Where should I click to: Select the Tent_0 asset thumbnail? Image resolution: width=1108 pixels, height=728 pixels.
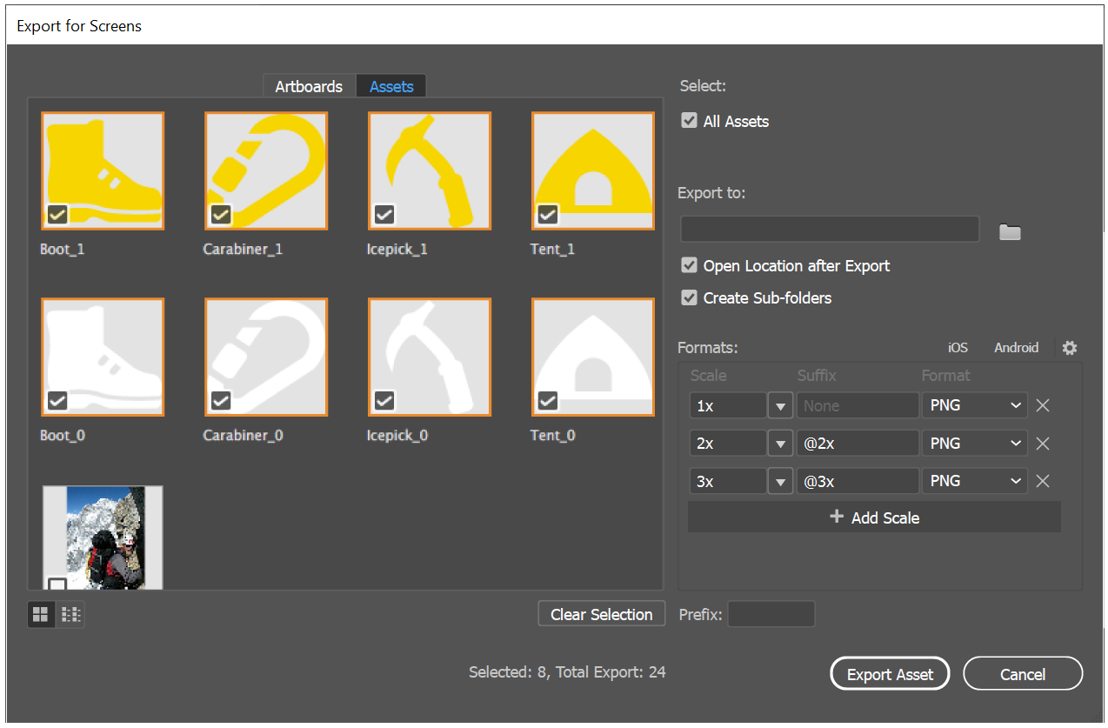coord(593,357)
